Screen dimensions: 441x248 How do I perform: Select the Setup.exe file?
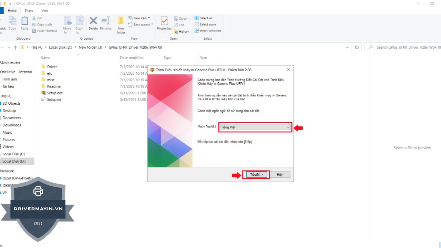(x=54, y=93)
